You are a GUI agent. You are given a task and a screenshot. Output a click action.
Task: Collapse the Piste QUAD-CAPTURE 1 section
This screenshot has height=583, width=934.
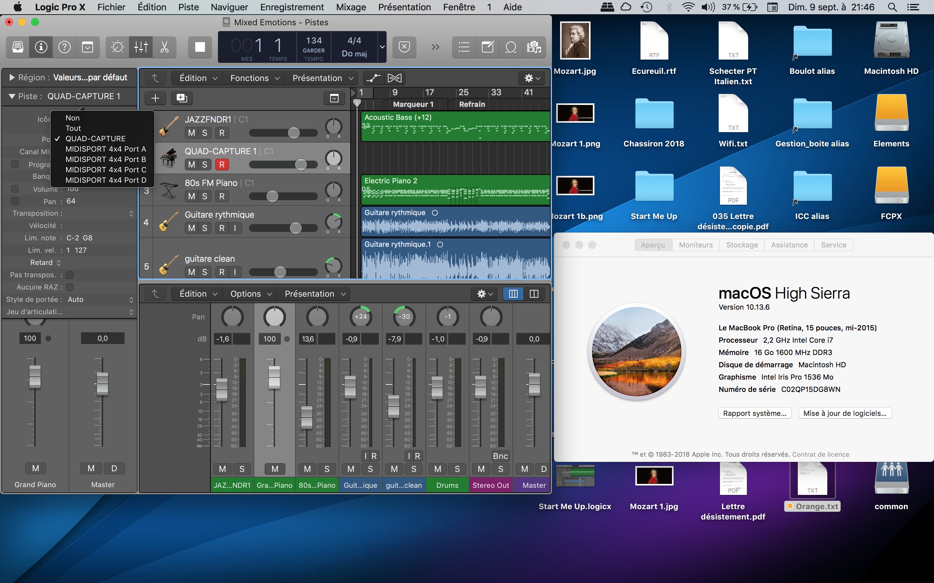pyautogui.click(x=12, y=97)
